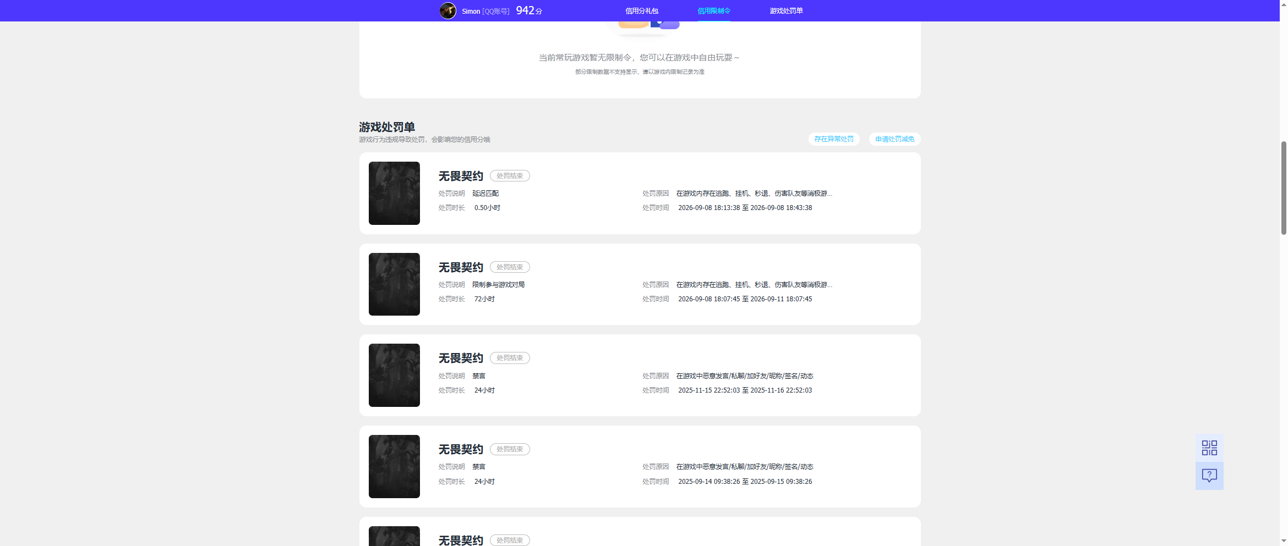
Task: Switch to the 游戏处罚单 tab
Action: [786, 11]
